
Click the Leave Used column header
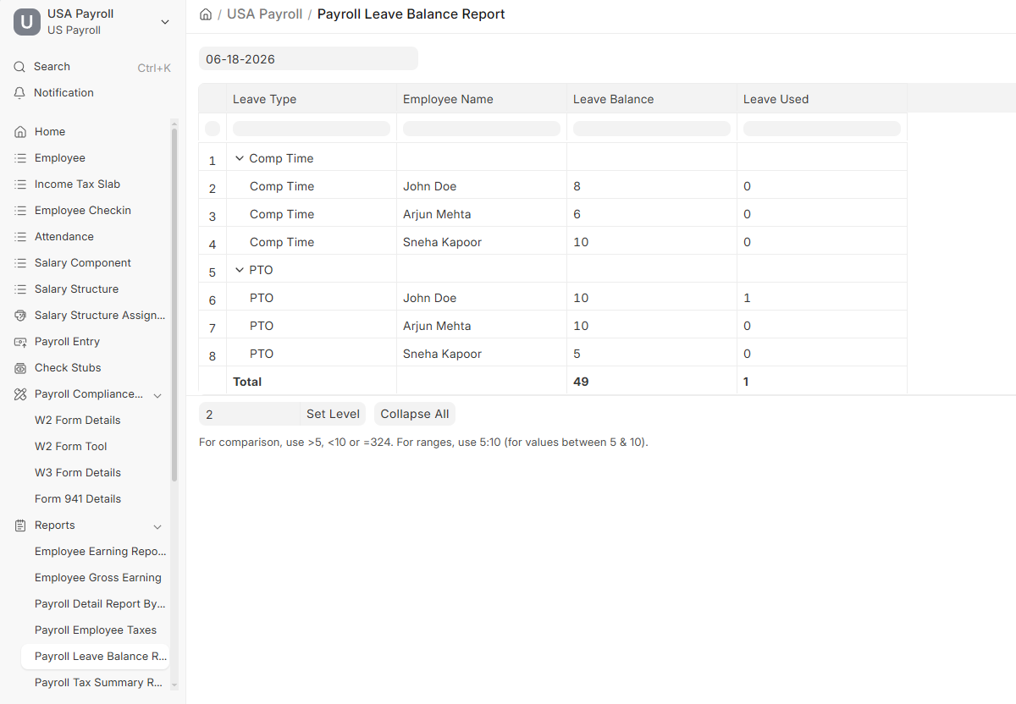pos(822,99)
